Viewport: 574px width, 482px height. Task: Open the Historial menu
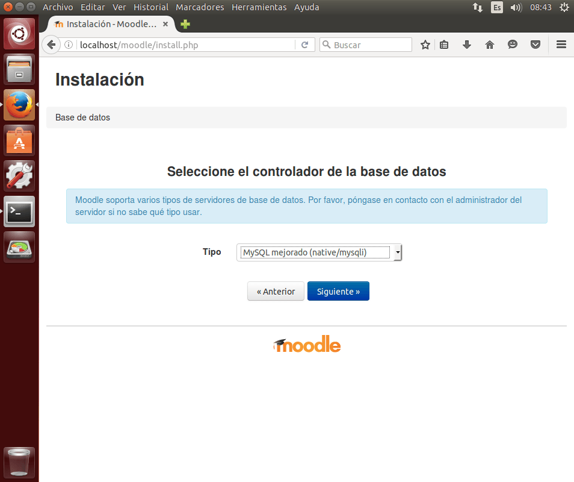pyautogui.click(x=151, y=7)
